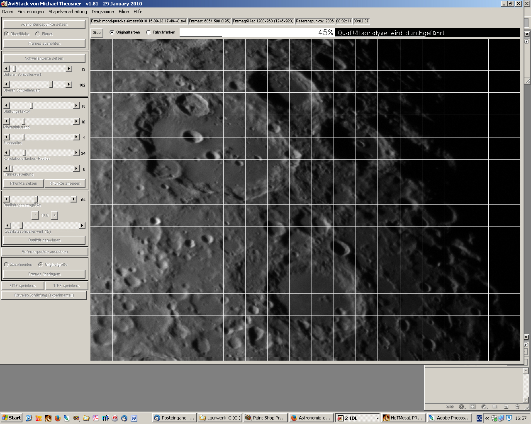Viewport: 531px width, 424px height.
Task: Expand hidden tray icons with chevron arrow
Action: pos(487,418)
